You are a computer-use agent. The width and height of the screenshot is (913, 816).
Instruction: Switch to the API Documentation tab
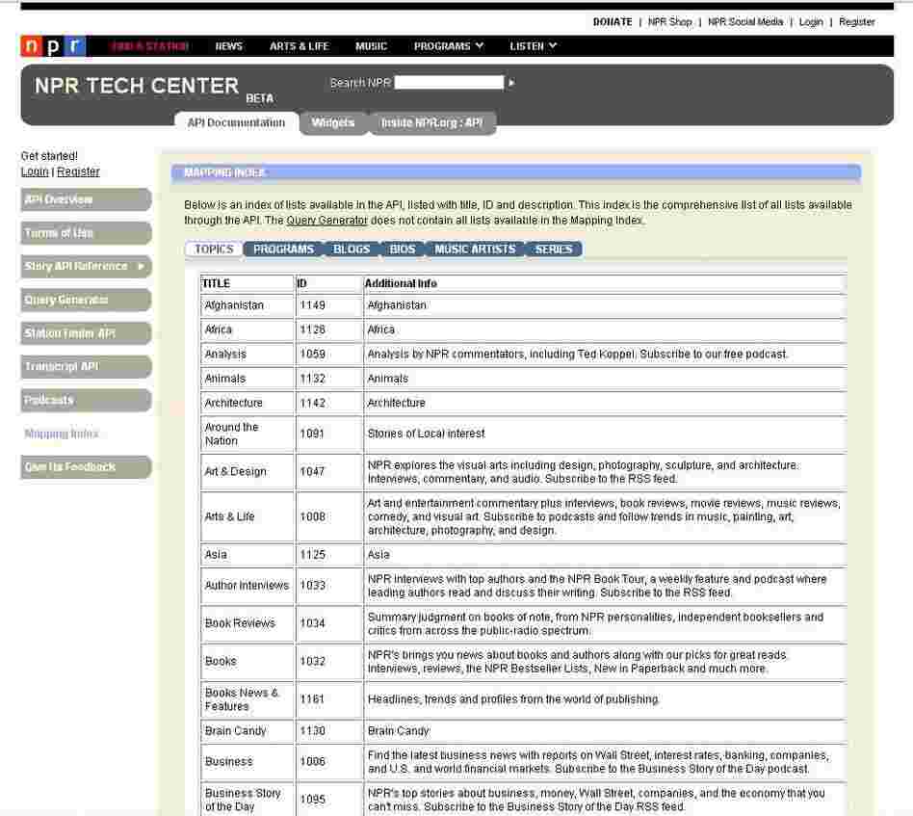[x=236, y=123]
